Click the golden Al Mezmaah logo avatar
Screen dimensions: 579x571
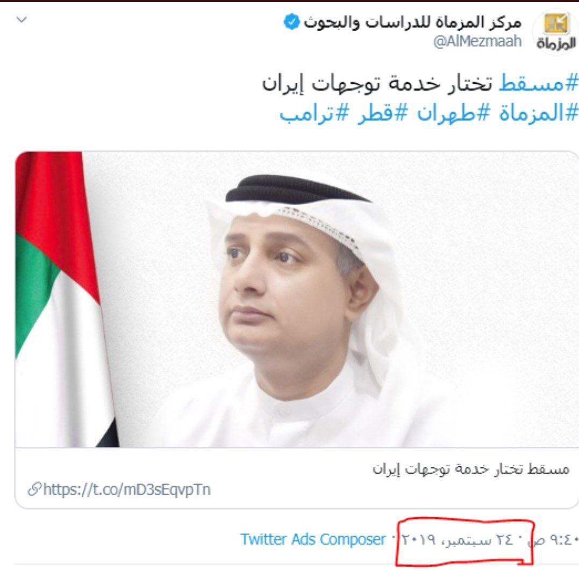[556, 24]
